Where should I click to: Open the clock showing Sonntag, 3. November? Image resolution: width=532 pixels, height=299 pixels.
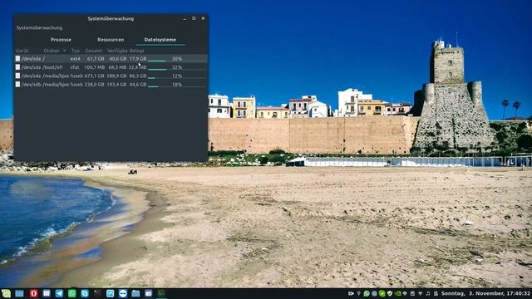point(485,293)
